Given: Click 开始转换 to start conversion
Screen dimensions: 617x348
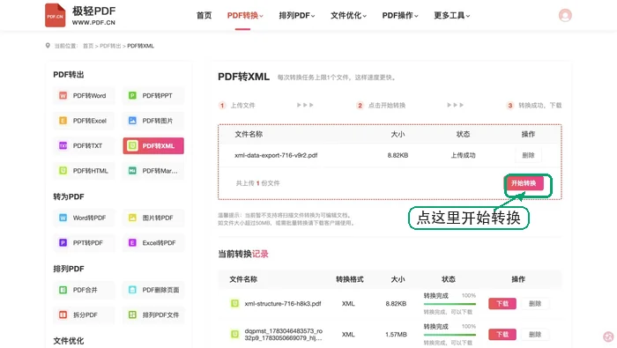Looking at the screenshot, I should click(524, 183).
